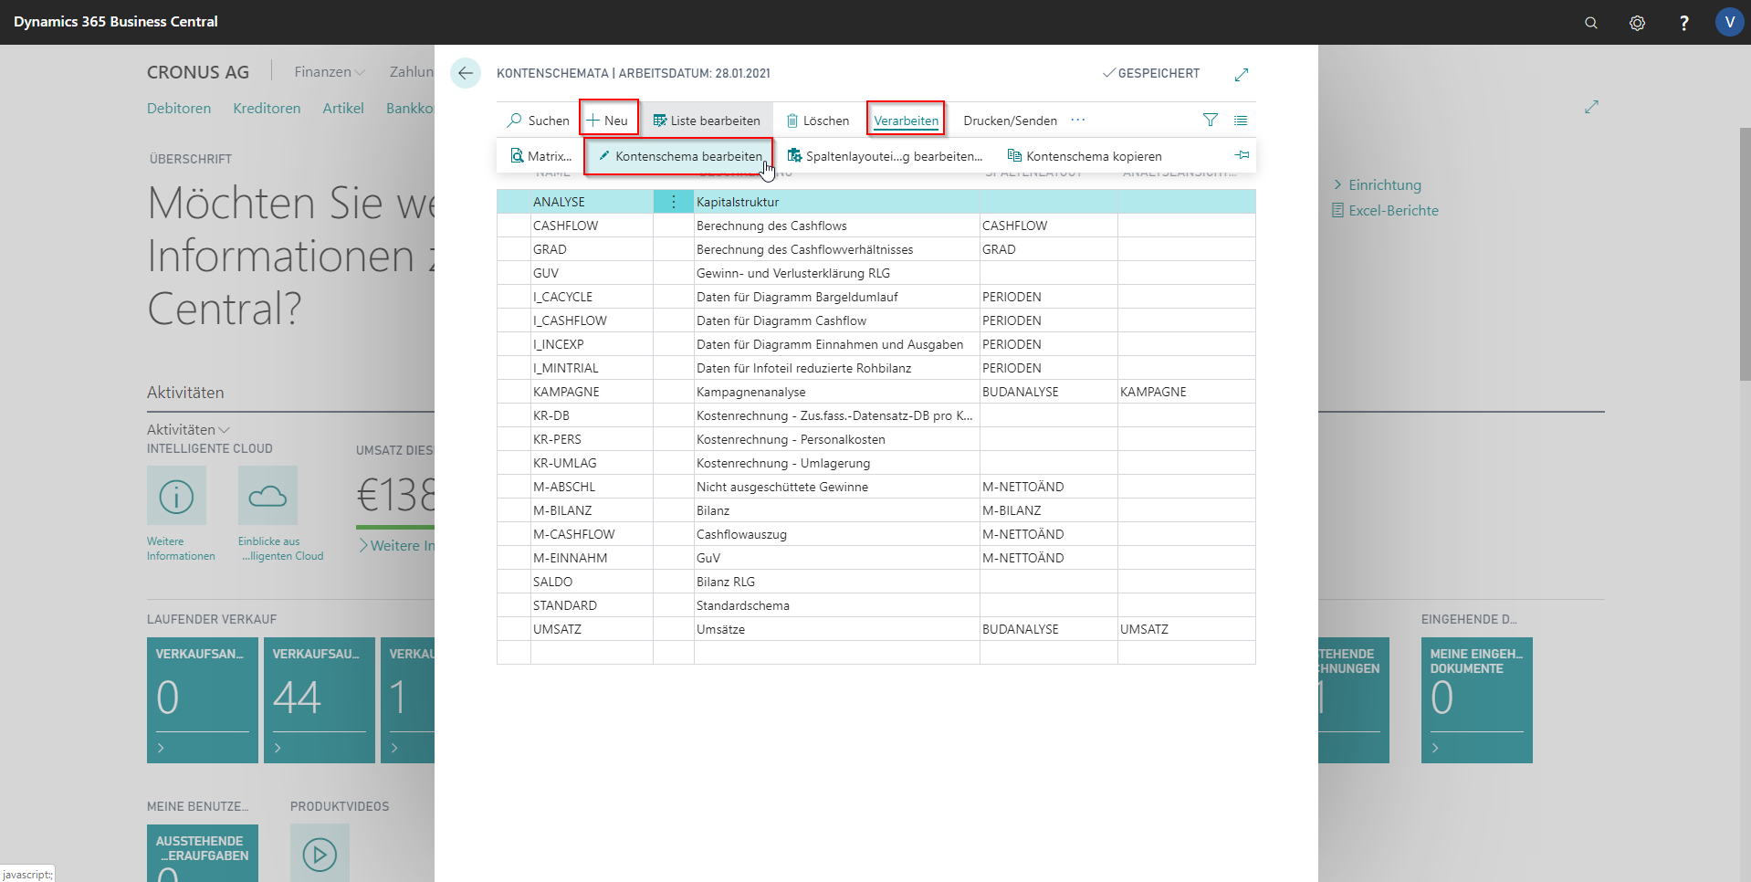Click the KR-UMLAG schema name
Image resolution: width=1751 pixels, height=882 pixels.
click(x=565, y=463)
